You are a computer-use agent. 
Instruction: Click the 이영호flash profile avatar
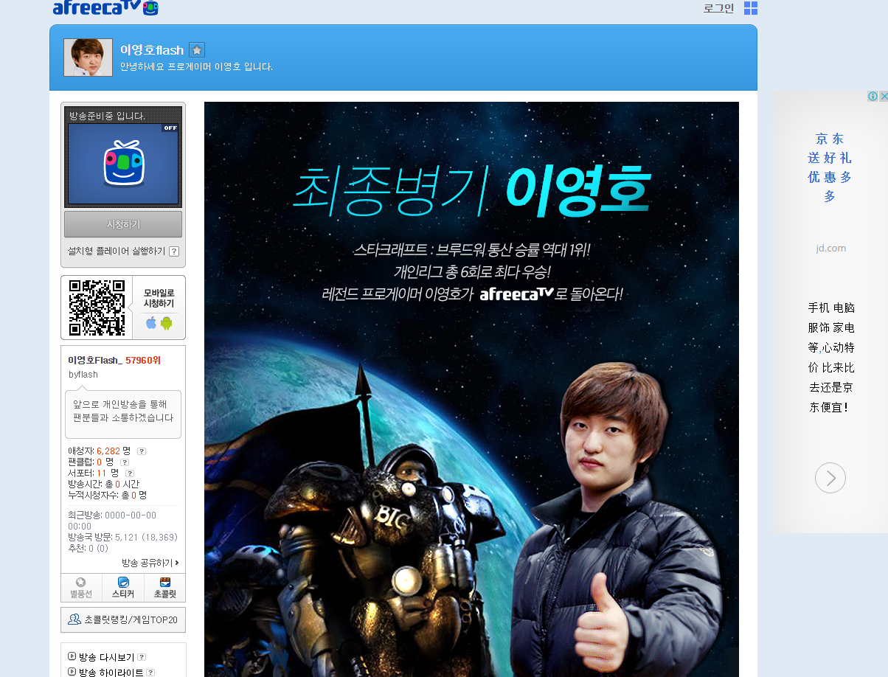88,57
